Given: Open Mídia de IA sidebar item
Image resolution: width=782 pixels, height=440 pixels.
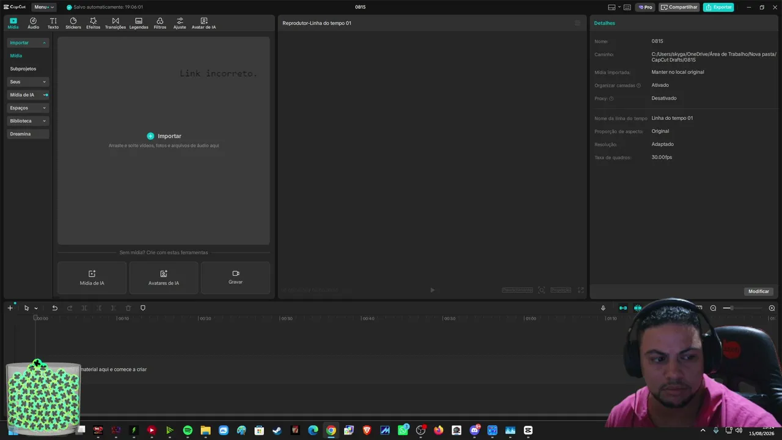Looking at the screenshot, I should pyautogui.click(x=27, y=95).
